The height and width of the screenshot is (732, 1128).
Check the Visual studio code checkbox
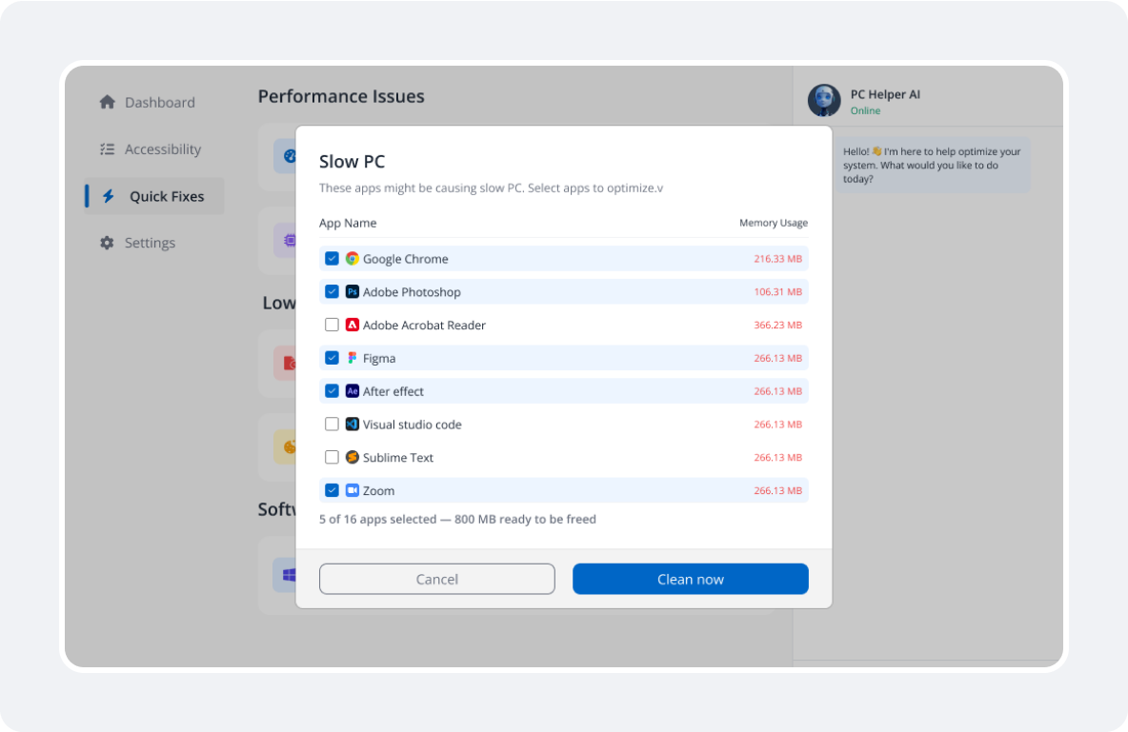click(x=332, y=425)
